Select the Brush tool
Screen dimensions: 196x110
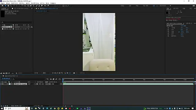[x=37, y=6]
